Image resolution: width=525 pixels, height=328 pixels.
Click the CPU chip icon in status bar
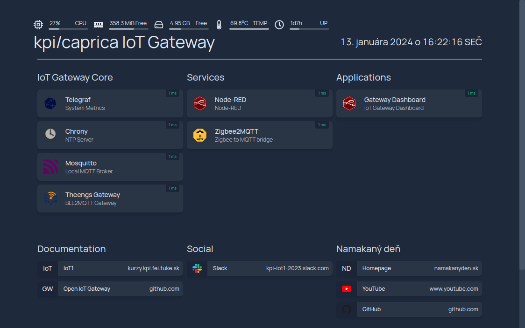click(x=38, y=24)
